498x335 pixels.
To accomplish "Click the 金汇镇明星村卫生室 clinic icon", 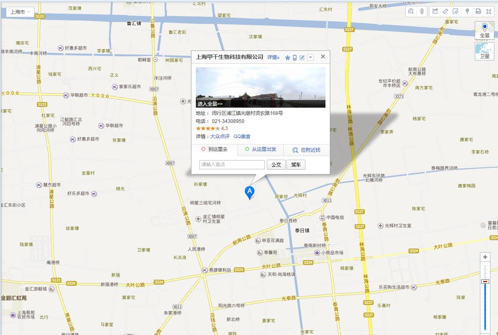I will 198,219.
